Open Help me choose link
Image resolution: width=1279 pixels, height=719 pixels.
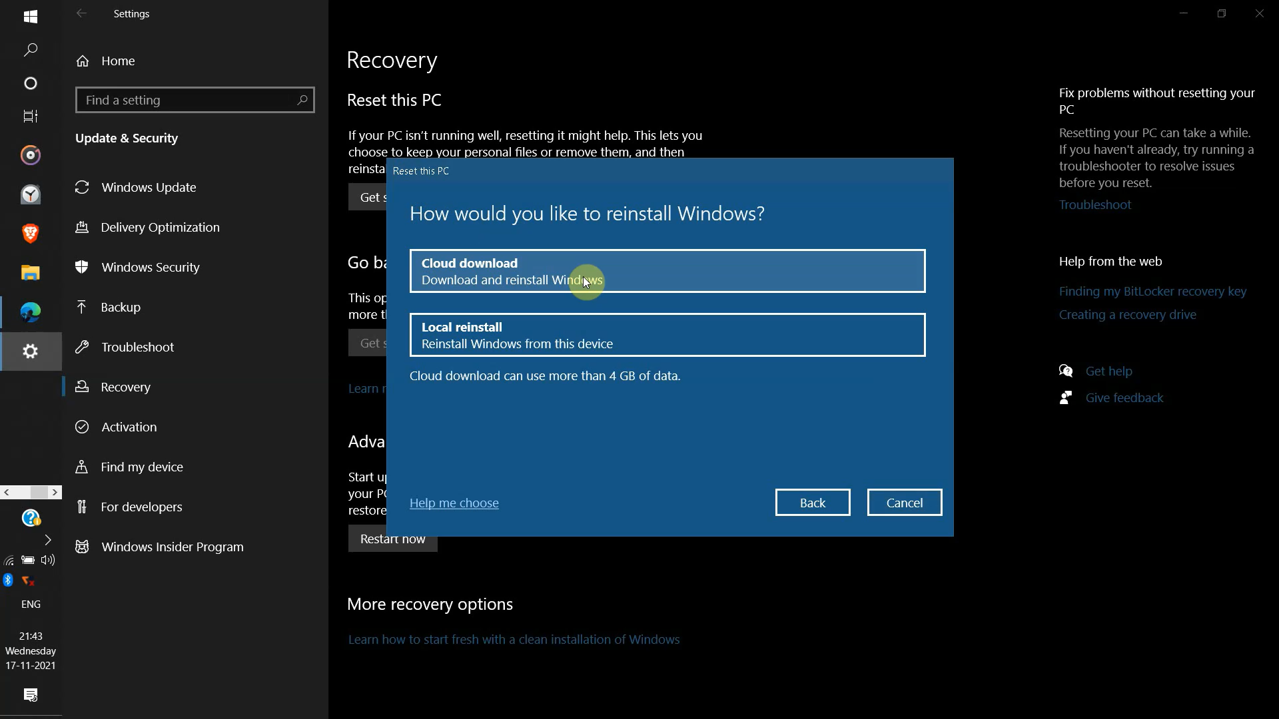tap(454, 503)
